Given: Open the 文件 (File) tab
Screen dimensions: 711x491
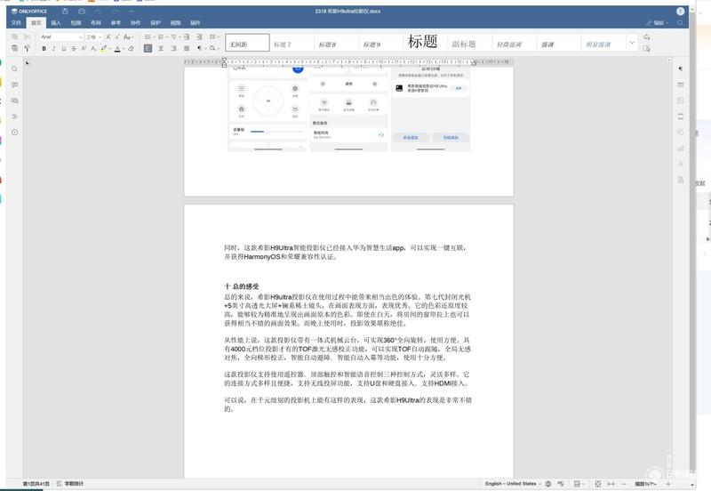Looking at the screenshot, I should [x=16, y=23].
